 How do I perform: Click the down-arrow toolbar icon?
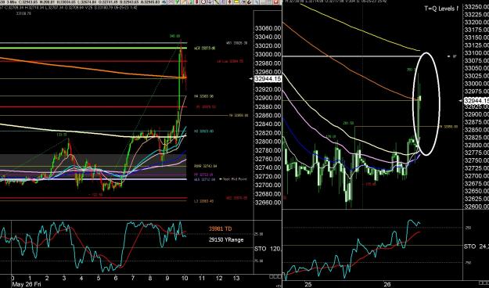pyautogui.click(x=210, y=2)
